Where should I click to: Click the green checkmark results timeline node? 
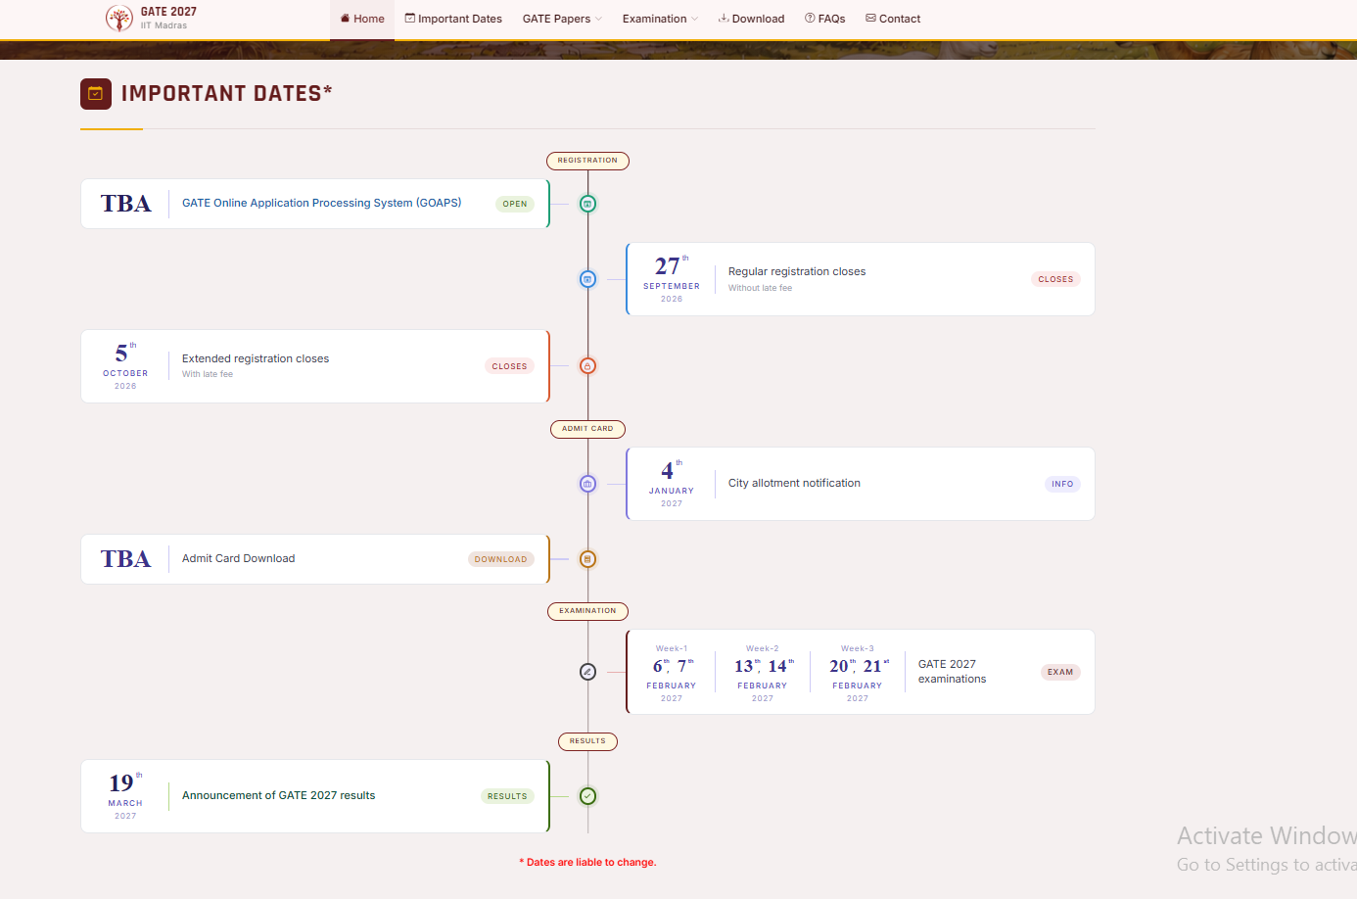pos(587,796)
